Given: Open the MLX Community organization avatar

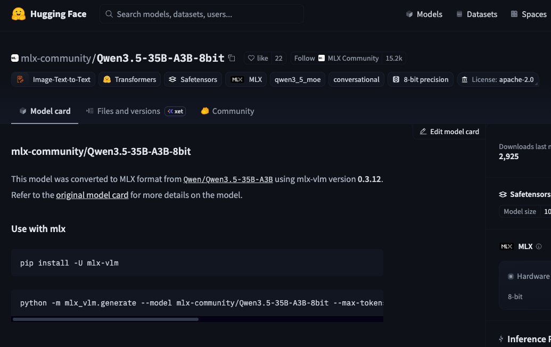Looking at the screenshot, I should (x=322, y=58).
